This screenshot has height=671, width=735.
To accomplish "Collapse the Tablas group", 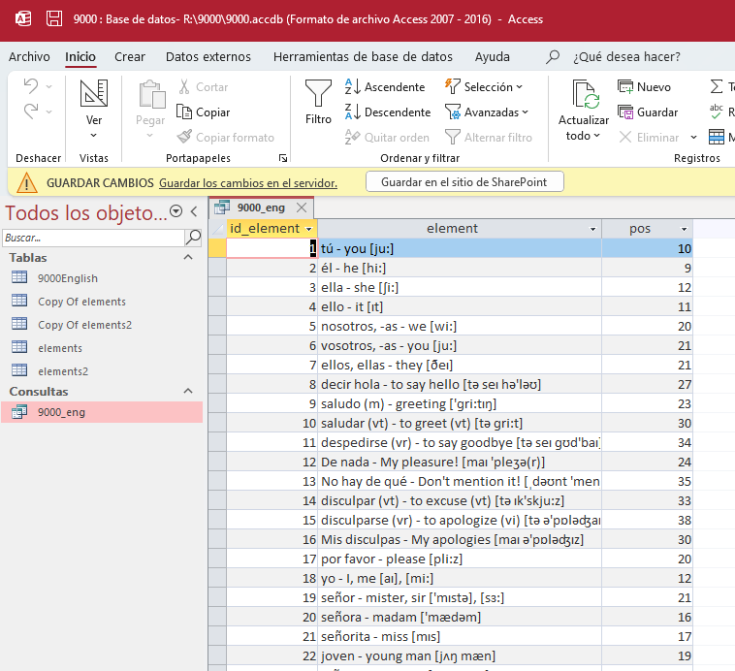I will (x=187, y=258).
